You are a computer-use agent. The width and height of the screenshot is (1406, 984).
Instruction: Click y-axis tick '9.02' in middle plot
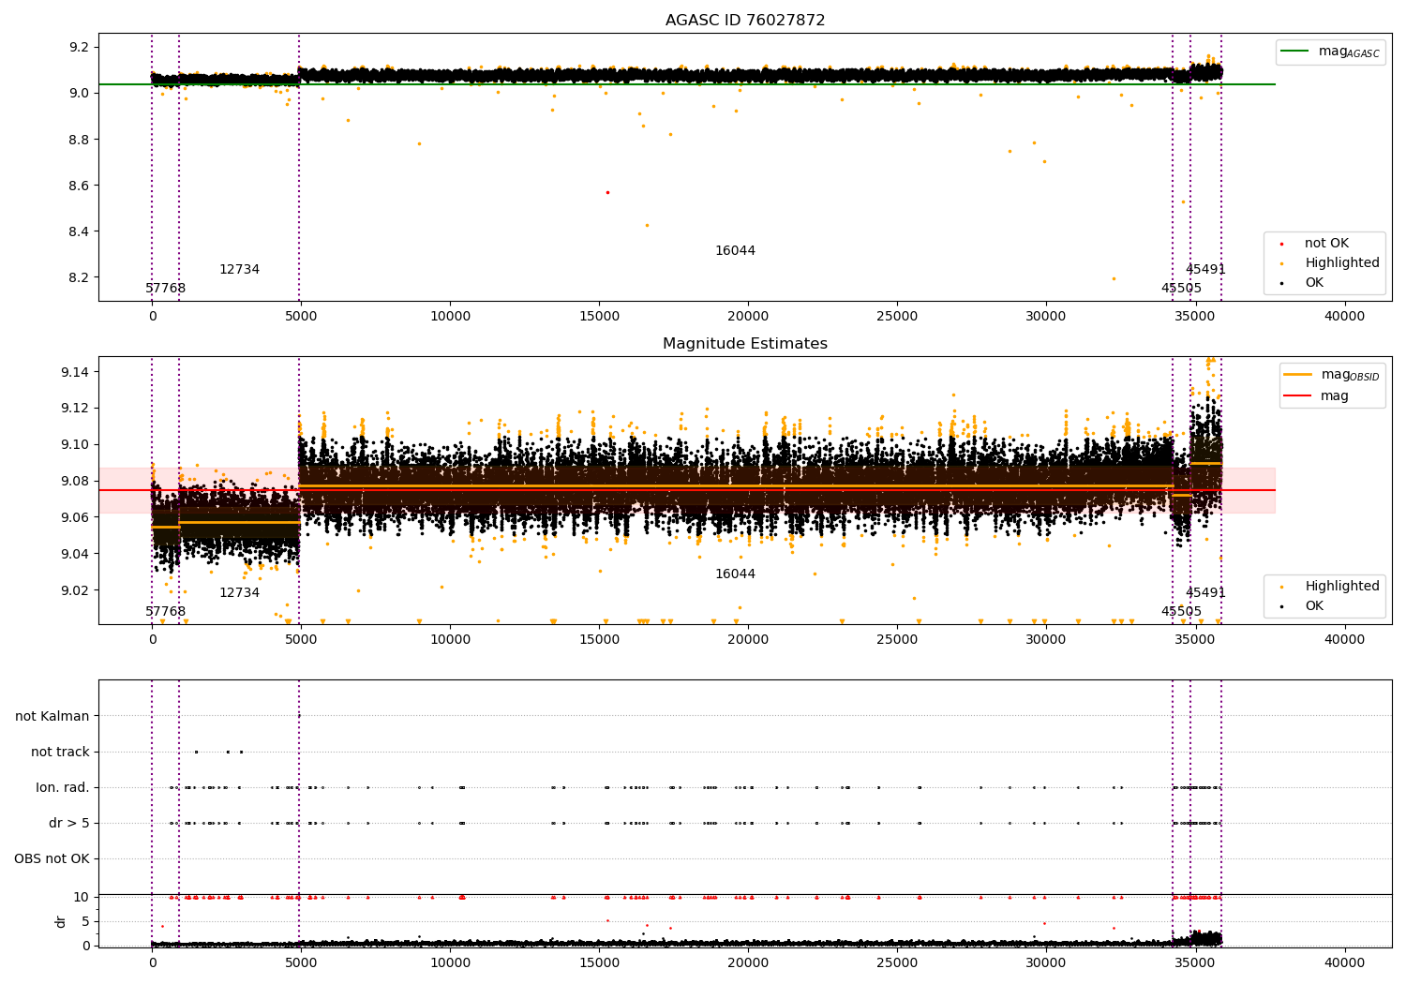coord(76,591)
